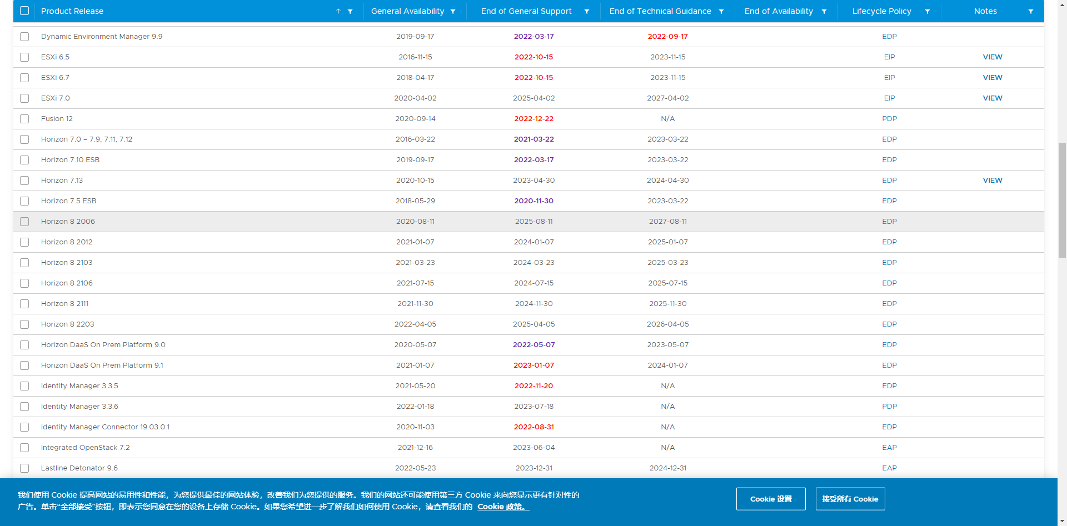Select the ESXi 6.5 row checkbox
This screenshot has height=526, width=1067.
(24, 57)
